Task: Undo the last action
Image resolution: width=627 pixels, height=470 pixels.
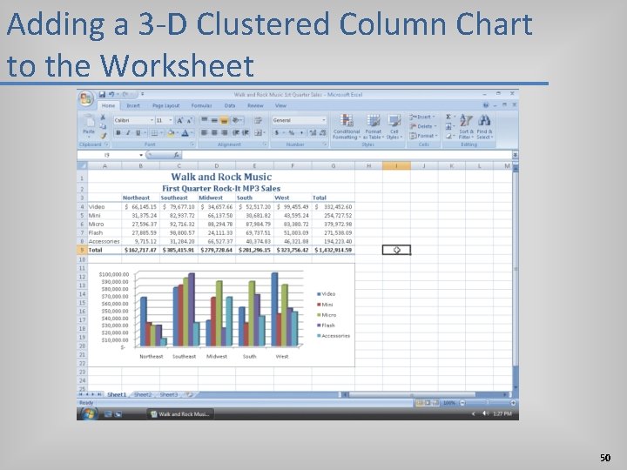Action: [x=111, y=94]
